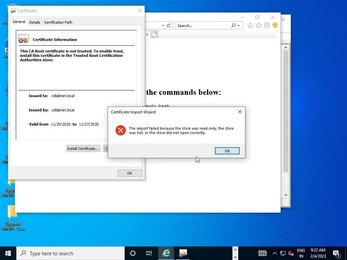This screenshot has height=260, width=347.
Task: Close the Certificate window
Action: (139, 10)
